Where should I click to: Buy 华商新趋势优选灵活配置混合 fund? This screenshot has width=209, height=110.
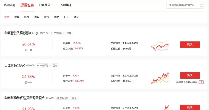(x=190, y=107)
